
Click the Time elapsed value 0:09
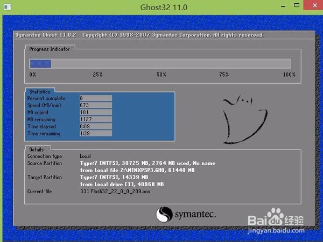[x=96, y=126]
